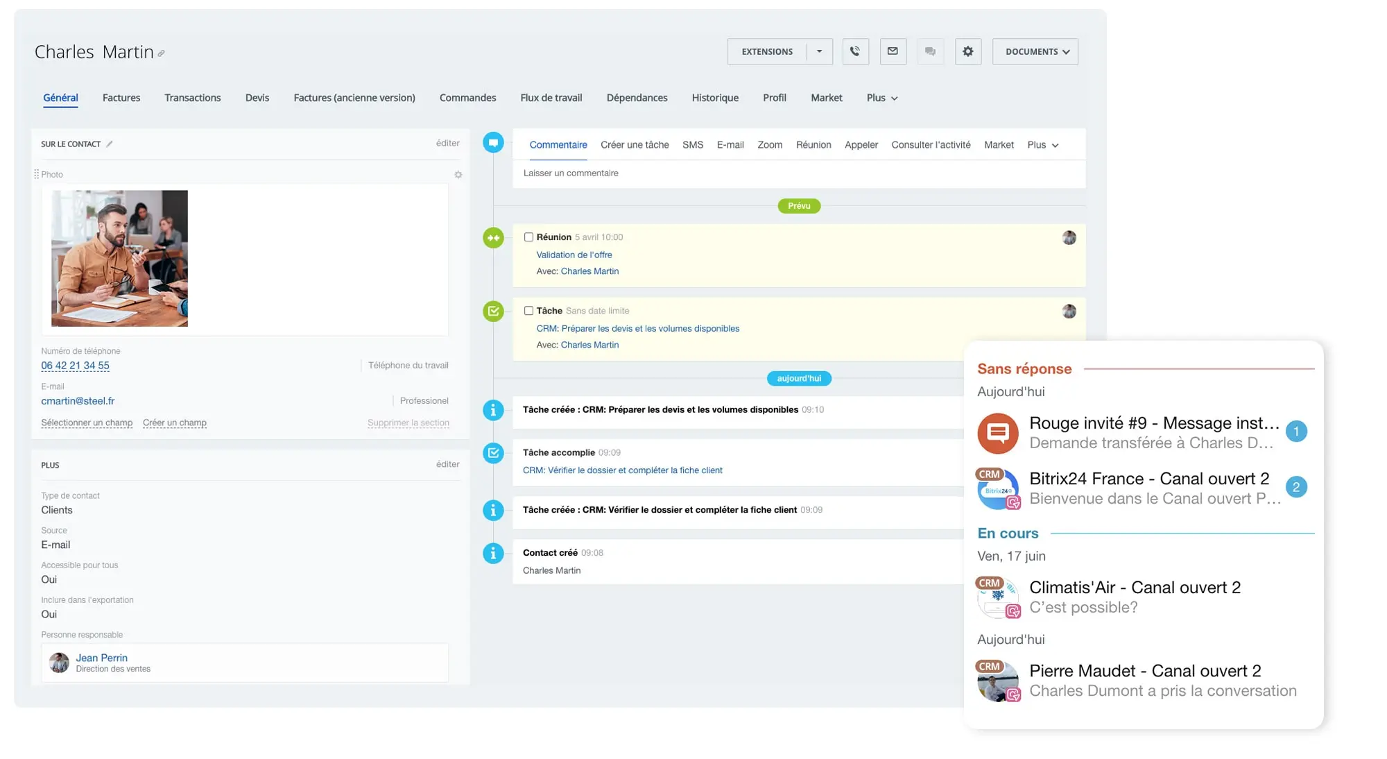This screenshot has width=1387, height=759.
Task: Click the envelope email icon button
Action: (893, 51)
